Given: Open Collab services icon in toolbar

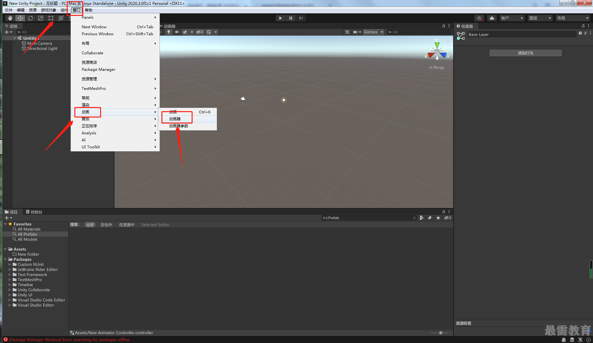Looking at the screenshot, I should pos(479,18).
